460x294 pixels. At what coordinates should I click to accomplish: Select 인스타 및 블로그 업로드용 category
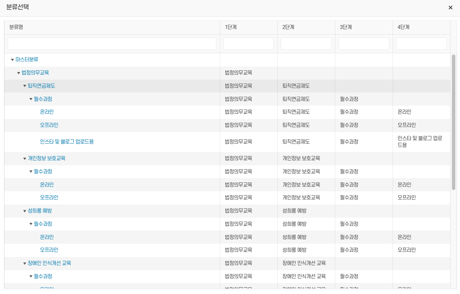67,142
